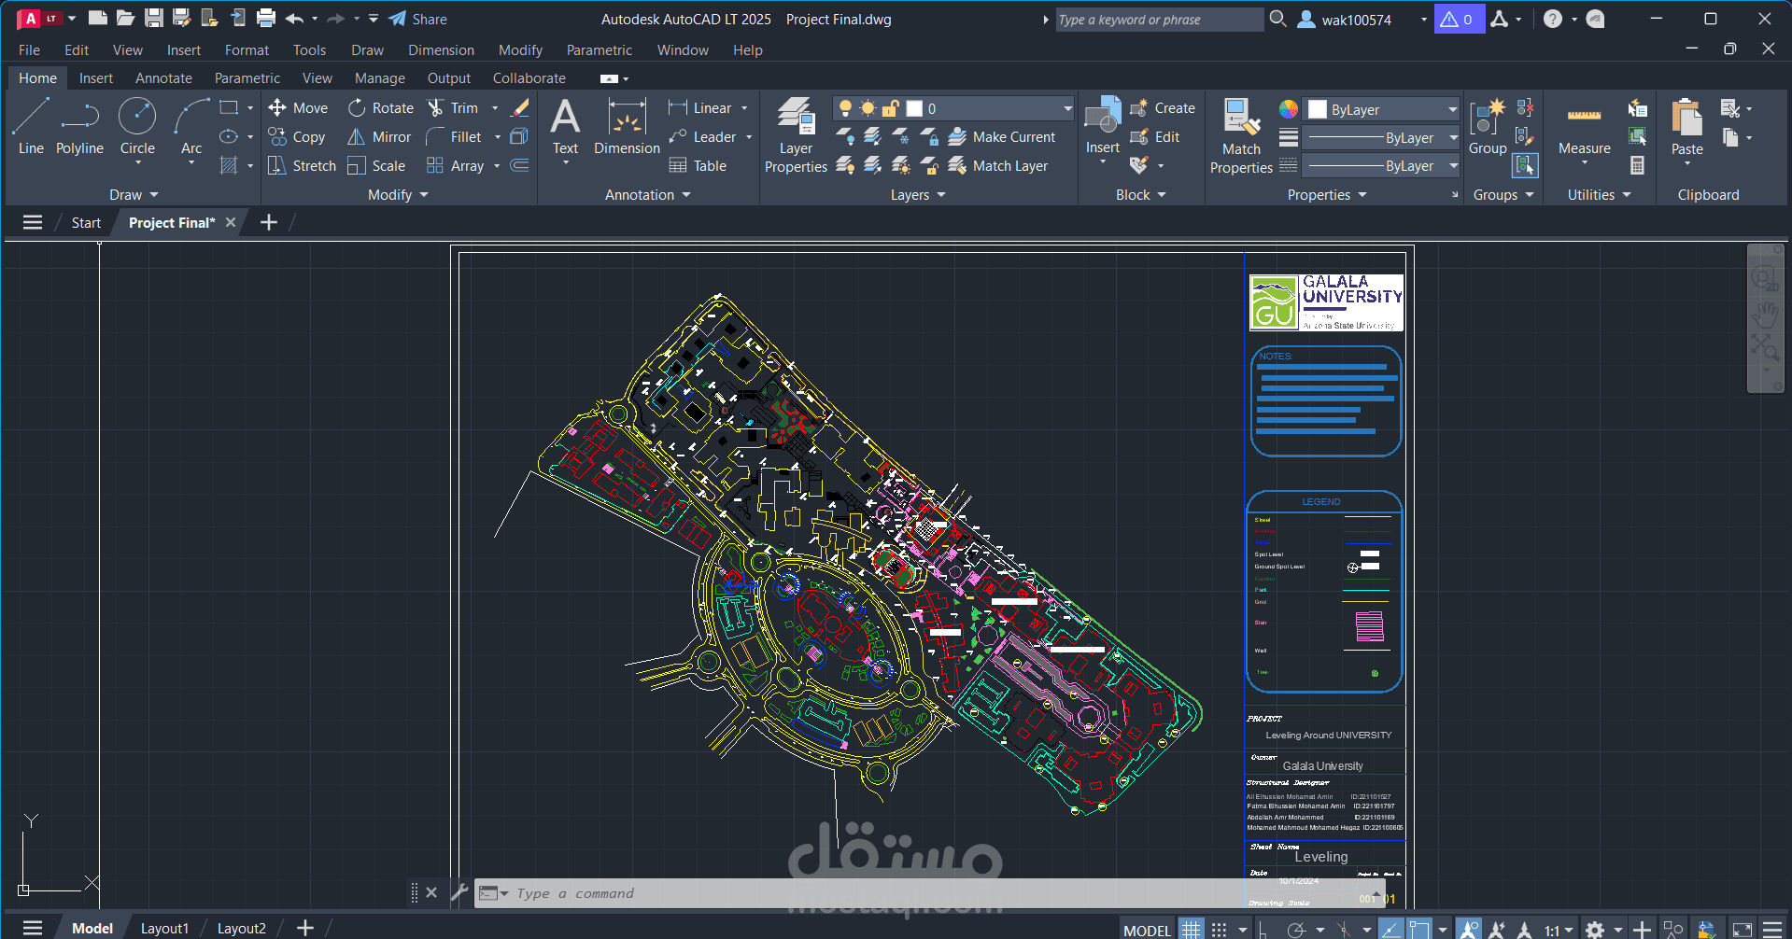Select the Mirror tool
The height and width of the screenshot is (939, 1792).
pyautogui.click(x=379, y=137)
